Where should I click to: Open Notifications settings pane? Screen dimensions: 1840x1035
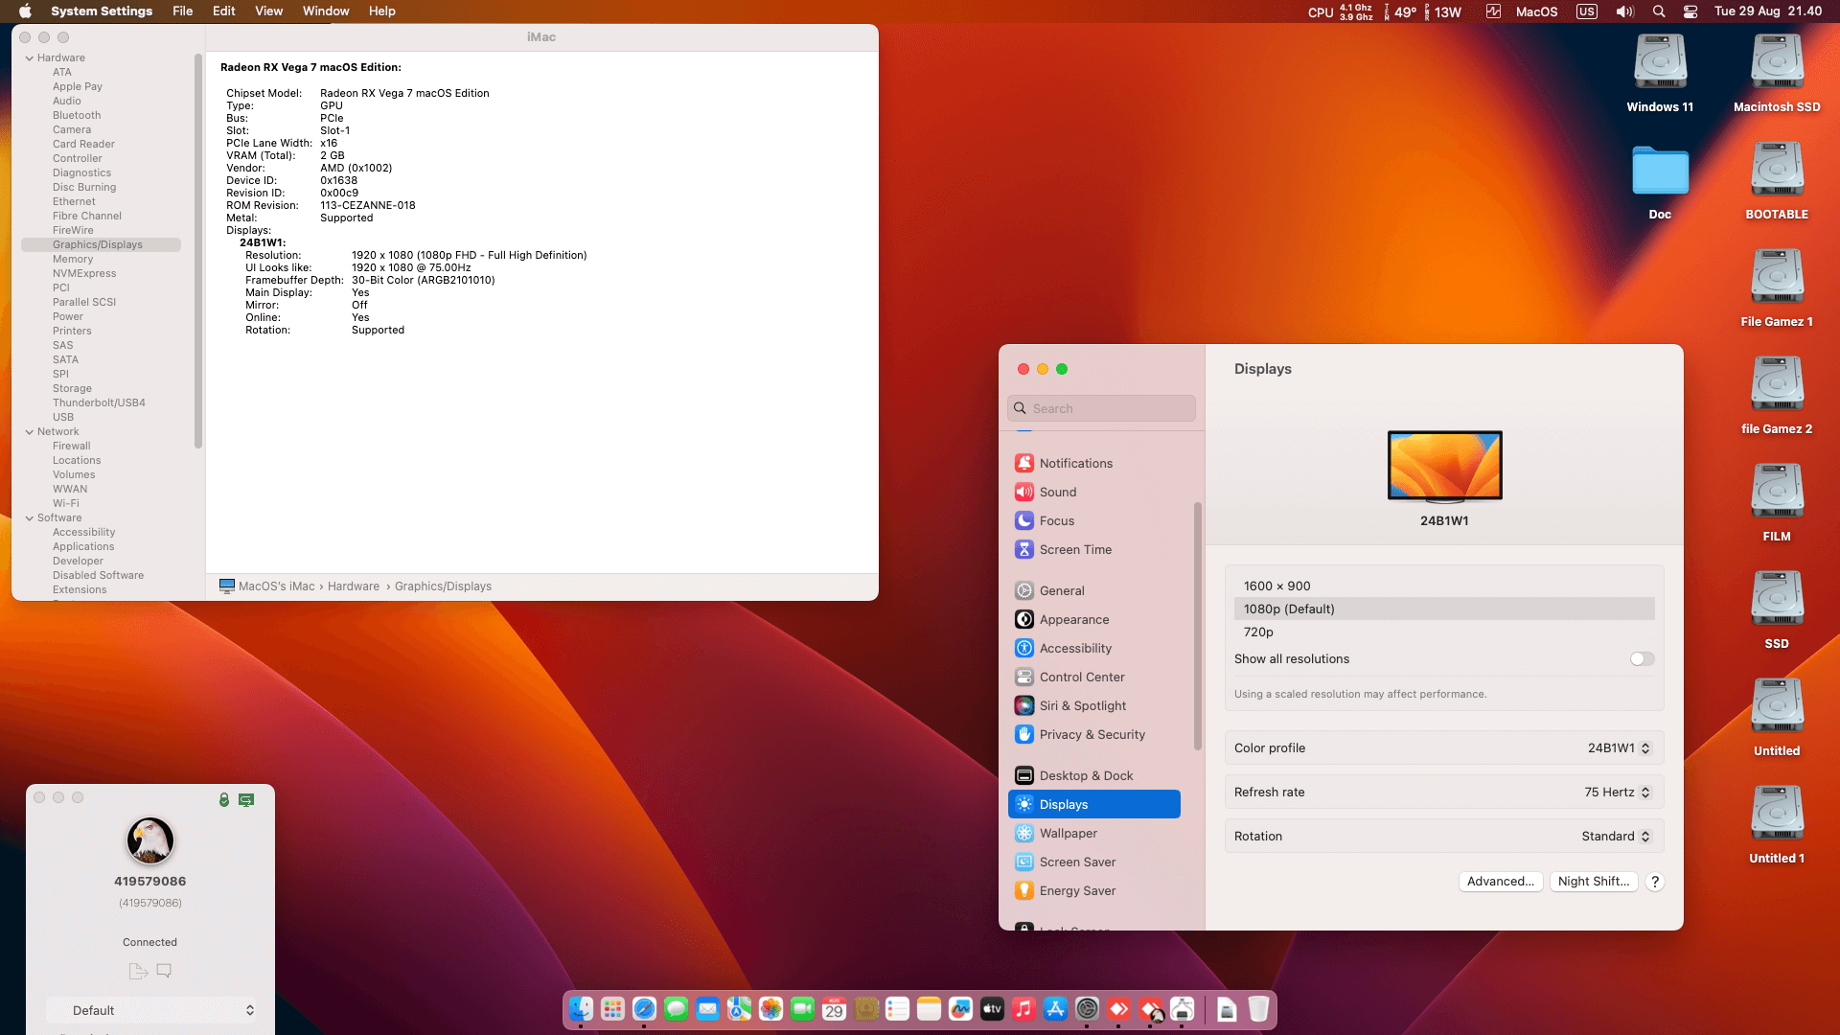coord(1075,463)
